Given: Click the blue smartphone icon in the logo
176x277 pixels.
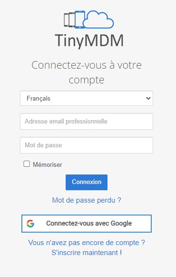Looking at the screenshot, I should tap(79, 20).
